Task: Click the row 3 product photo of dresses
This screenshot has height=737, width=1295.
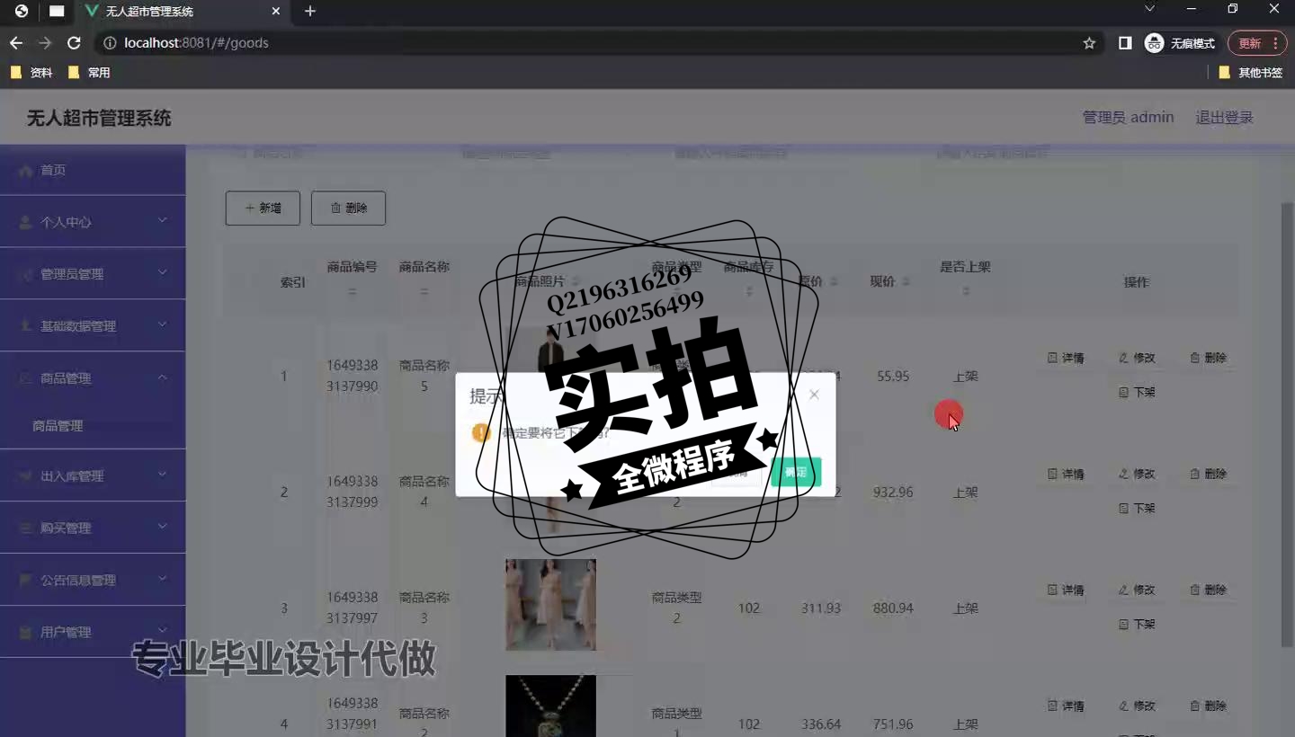Action: click(x=550, y=605)
